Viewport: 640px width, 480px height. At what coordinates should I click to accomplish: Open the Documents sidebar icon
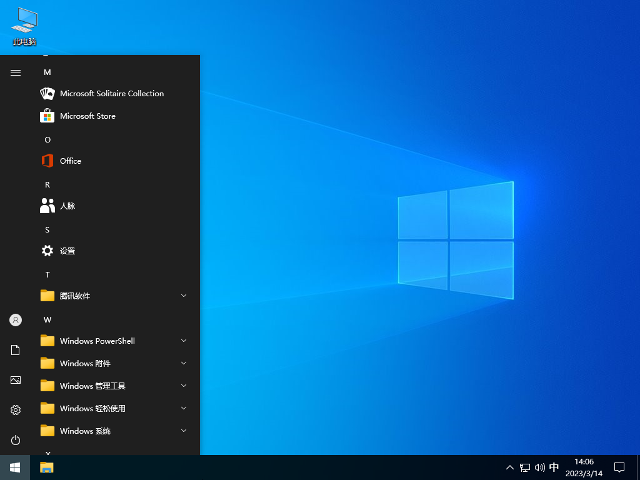pos(16,350)
